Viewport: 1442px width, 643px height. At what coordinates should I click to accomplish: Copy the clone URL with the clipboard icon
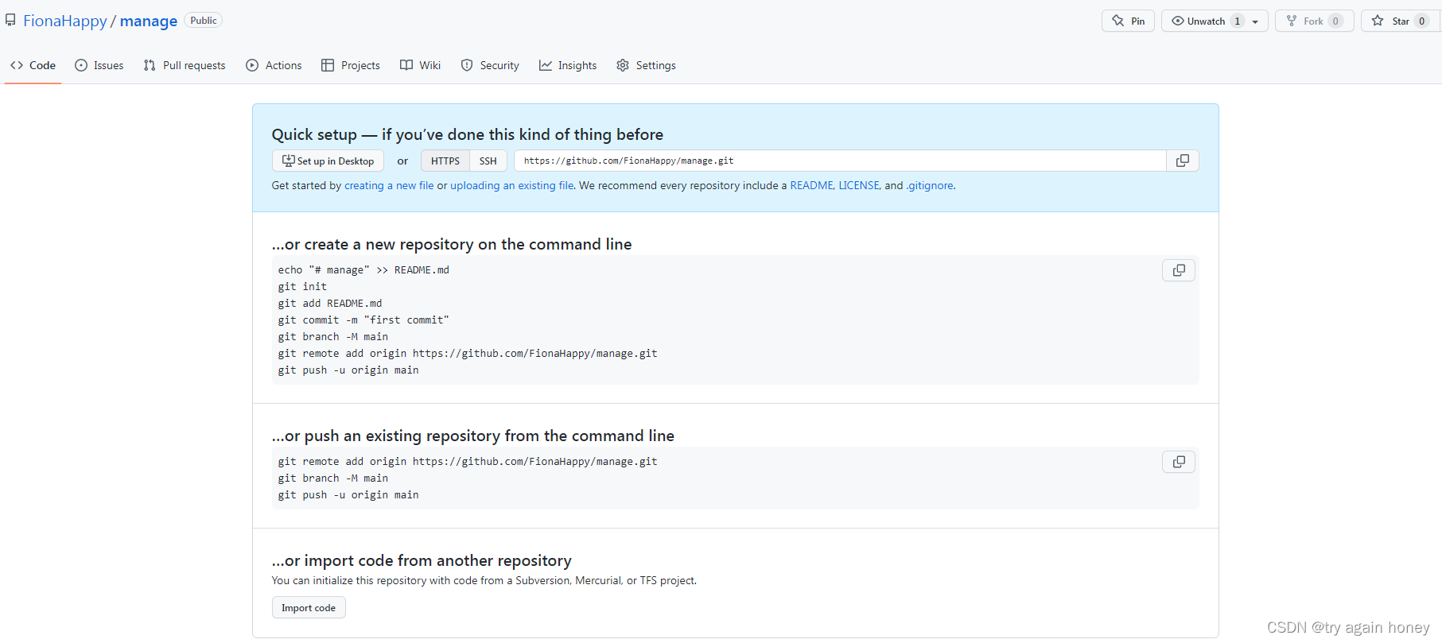pyautogui.click(x=1183, y=161)
